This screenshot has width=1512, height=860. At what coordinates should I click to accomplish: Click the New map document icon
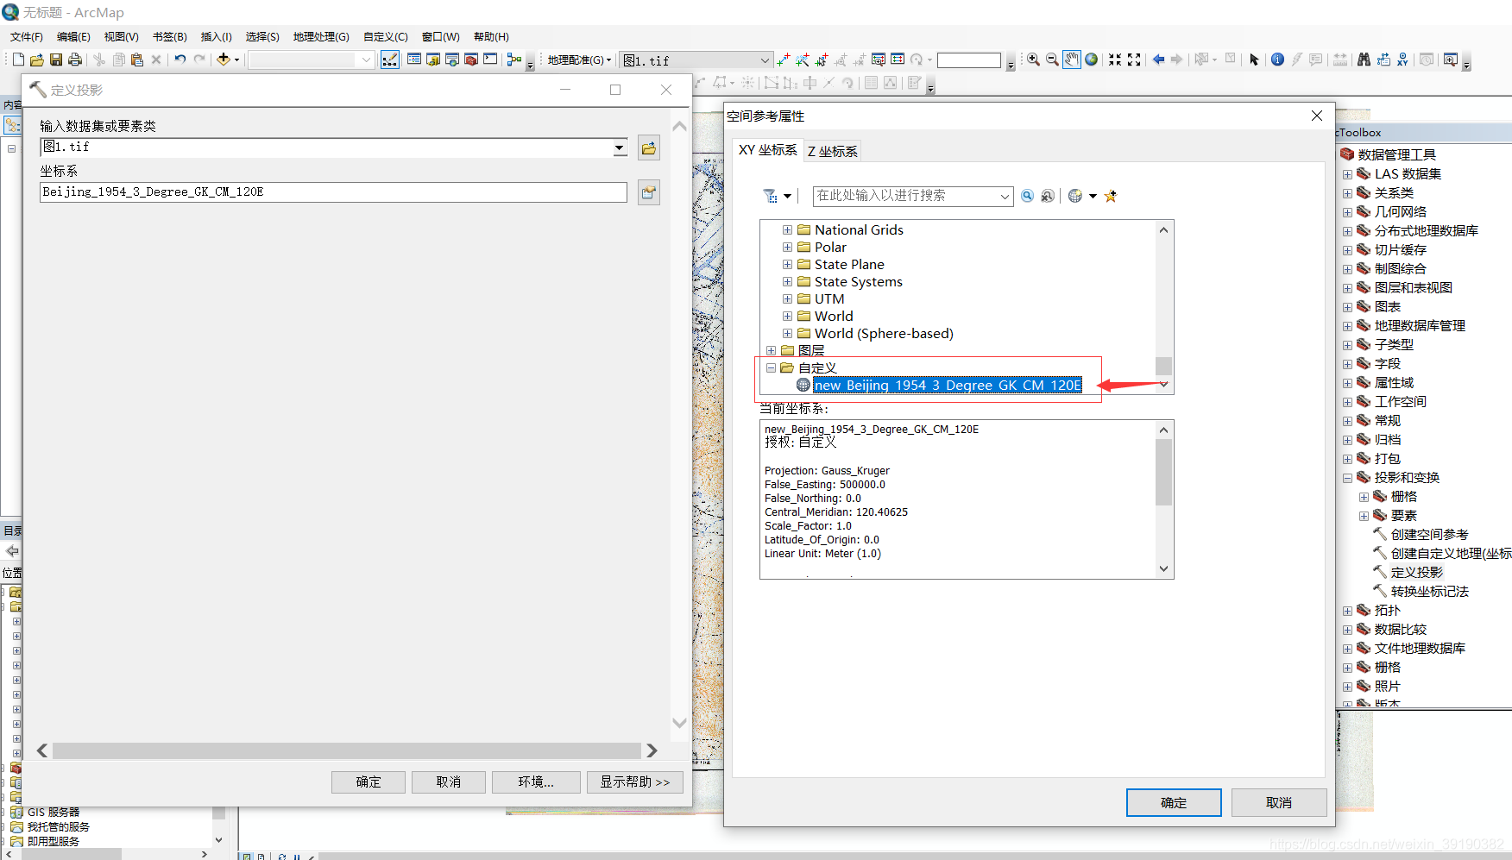(x=18, y=60)
